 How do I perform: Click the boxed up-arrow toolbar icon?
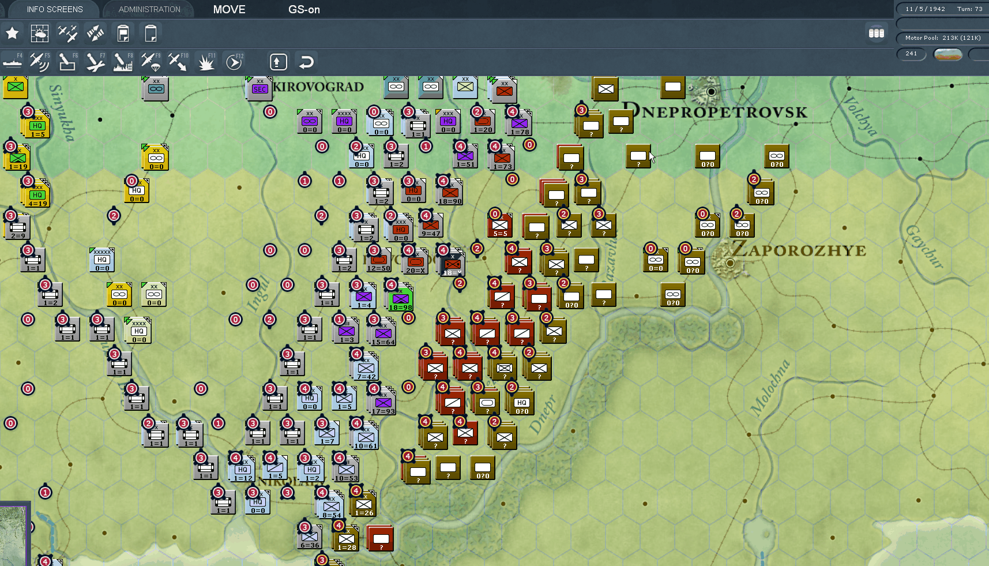pos(278,62)
